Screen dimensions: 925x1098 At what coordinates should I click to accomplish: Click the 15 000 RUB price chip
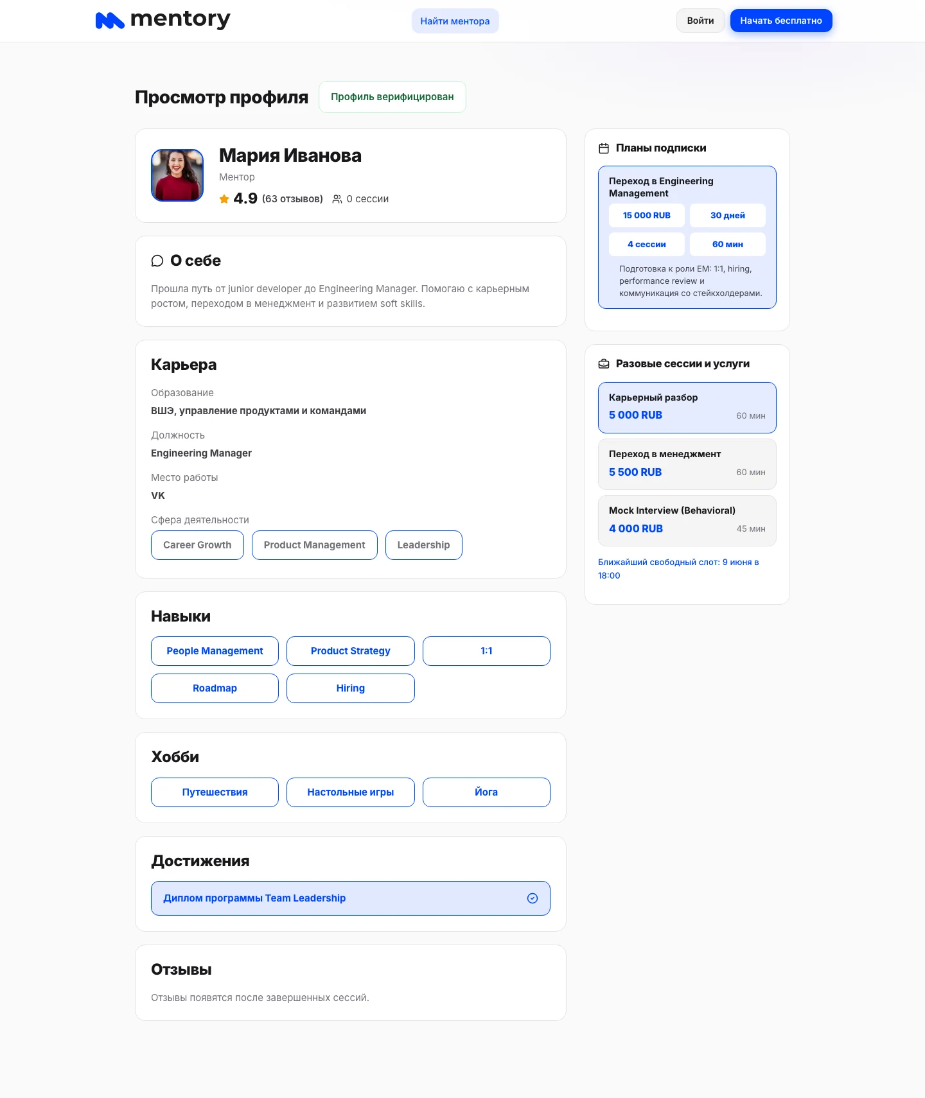(x=647, y=216)
